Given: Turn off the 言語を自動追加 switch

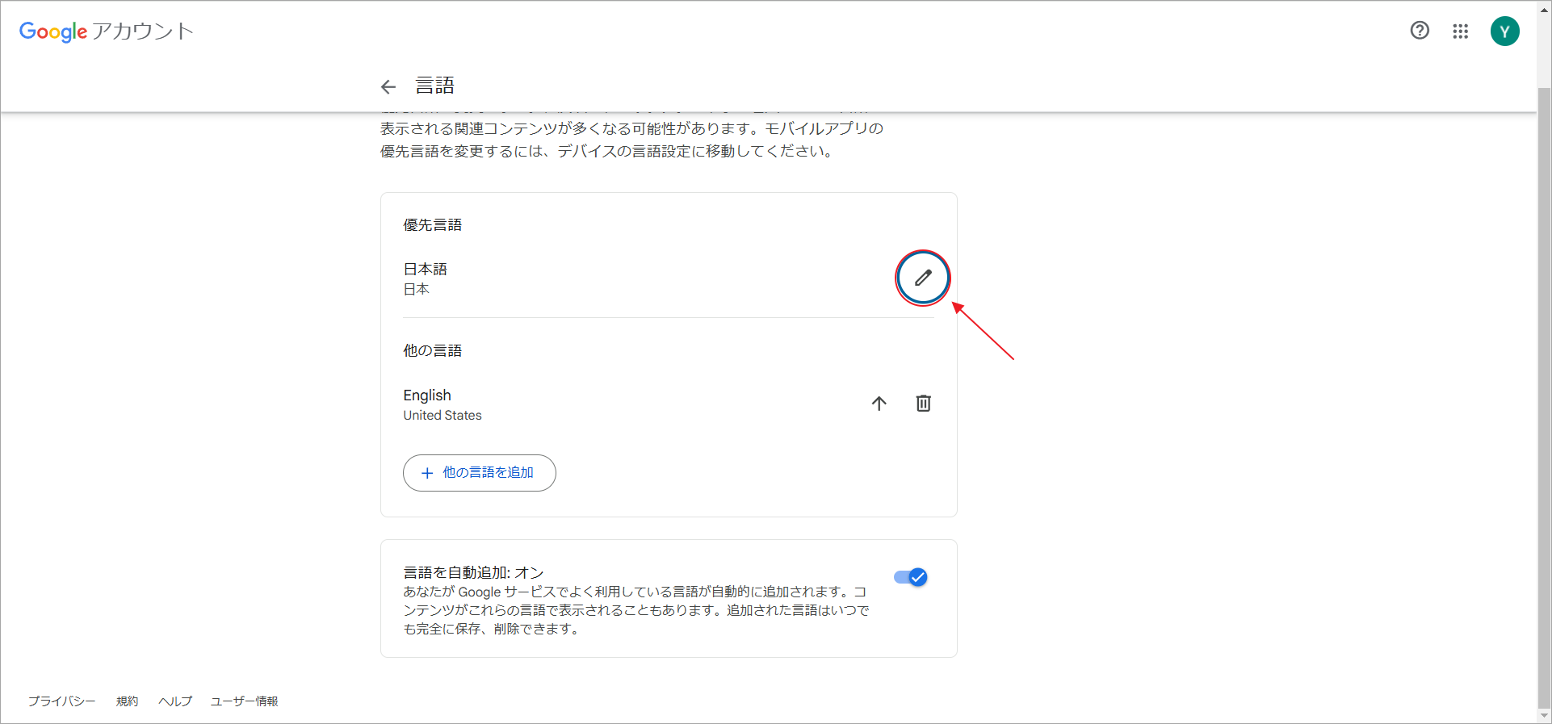Looking at the screenshot, I should tap(911, 577).
